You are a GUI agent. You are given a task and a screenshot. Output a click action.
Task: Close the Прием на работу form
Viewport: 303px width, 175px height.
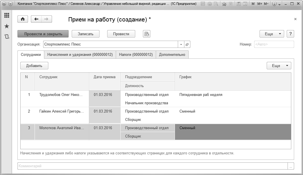click(x=295, y=19)
